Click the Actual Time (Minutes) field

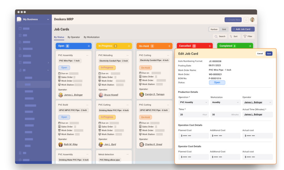pos(257,114)
